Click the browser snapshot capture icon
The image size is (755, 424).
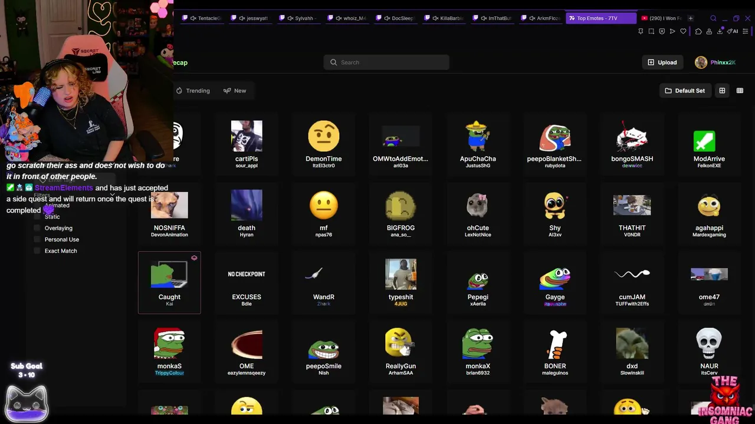point(651,31)
